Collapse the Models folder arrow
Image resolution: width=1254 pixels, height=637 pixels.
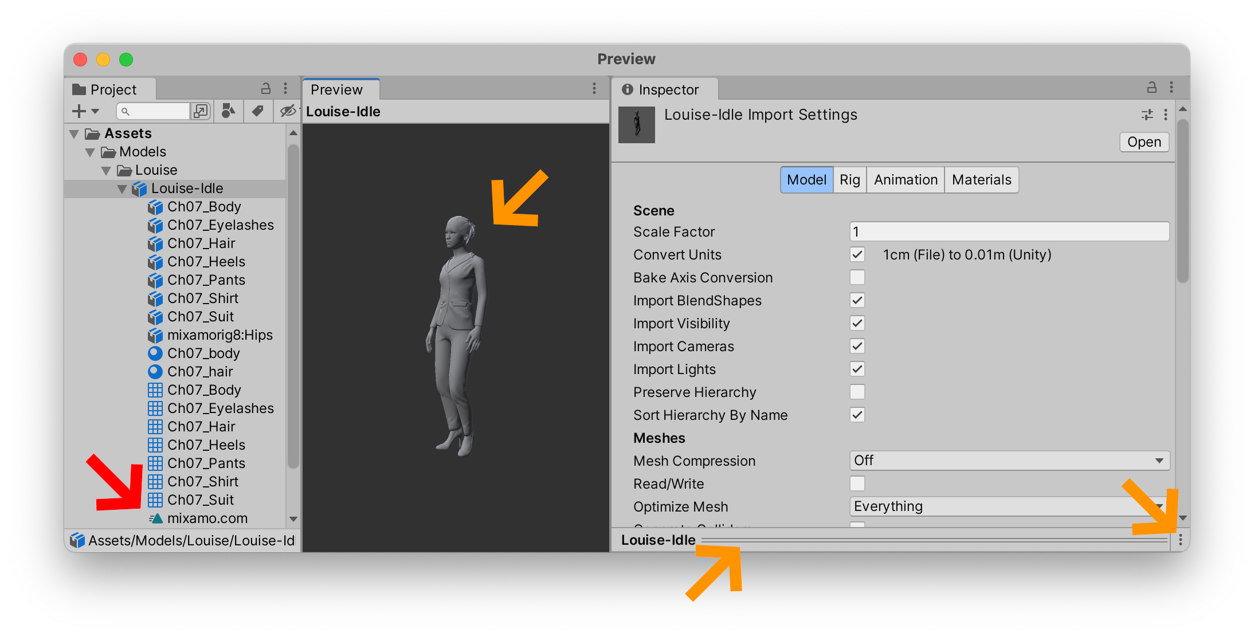pyautogui.click(x=90, y=152)
